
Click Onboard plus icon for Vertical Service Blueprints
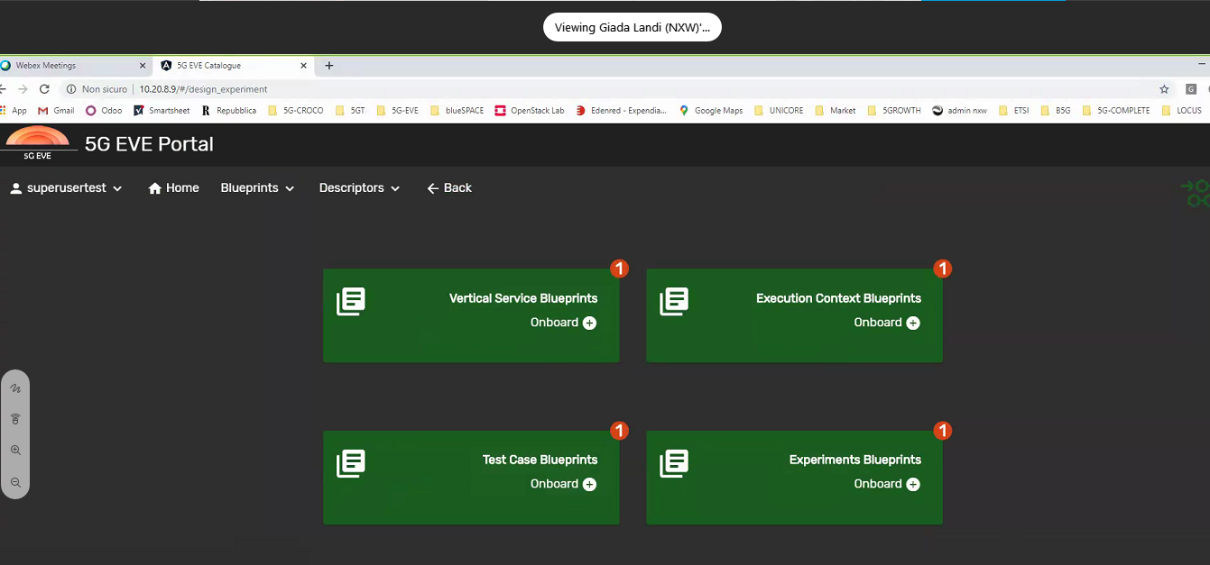click(x=589, y=323)
